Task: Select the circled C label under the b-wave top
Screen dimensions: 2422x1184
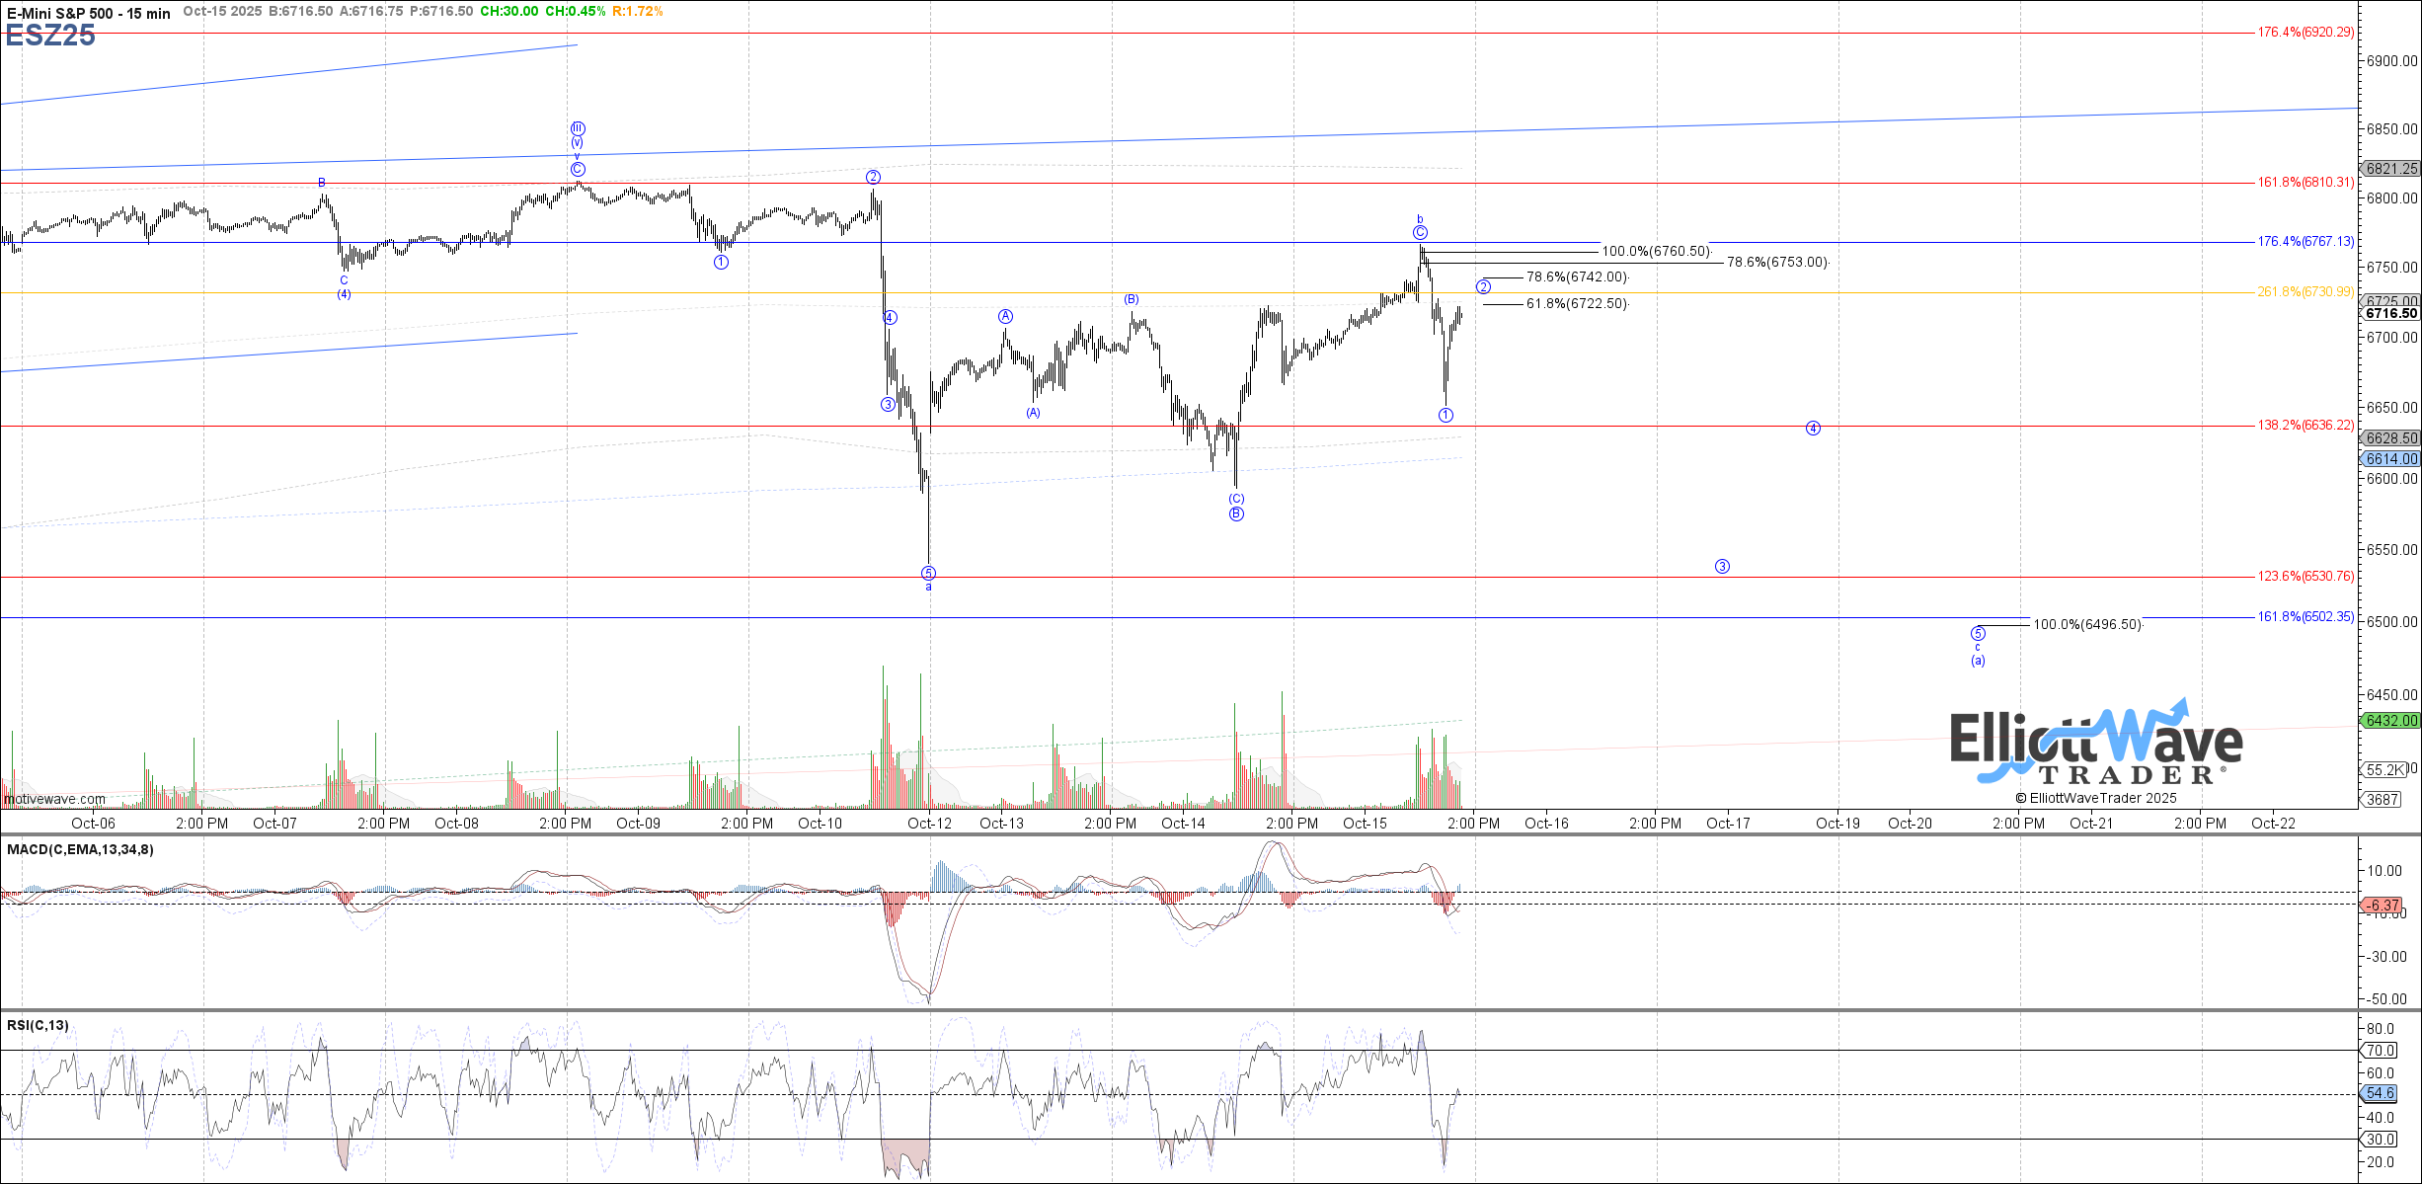Action: point(1420,233)
